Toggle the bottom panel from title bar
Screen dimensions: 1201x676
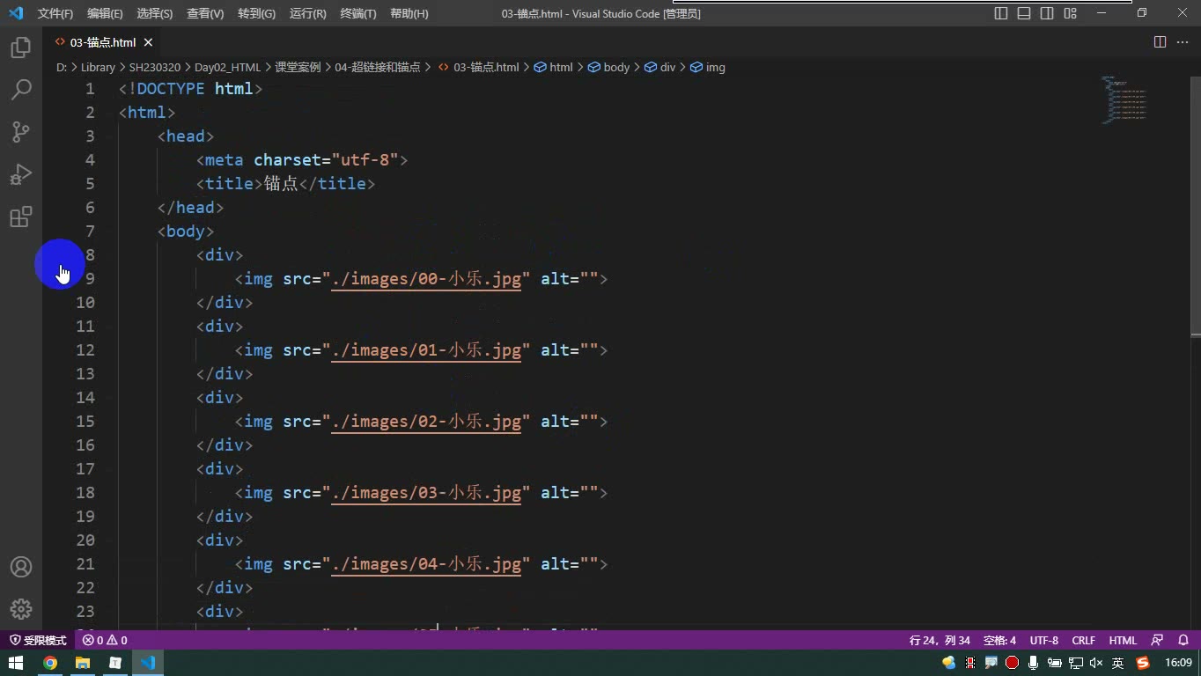tap(1024, 13)
